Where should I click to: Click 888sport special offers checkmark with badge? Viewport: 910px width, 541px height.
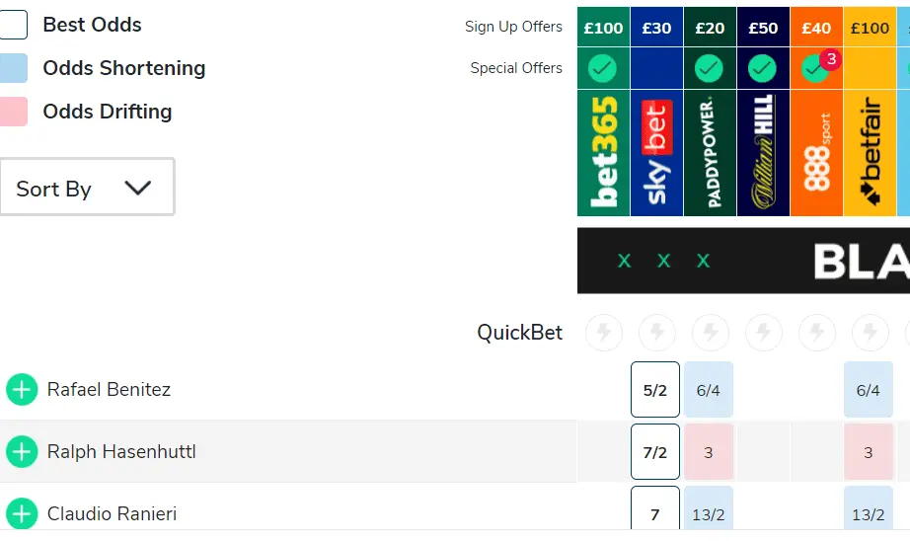tap(814, 68)
